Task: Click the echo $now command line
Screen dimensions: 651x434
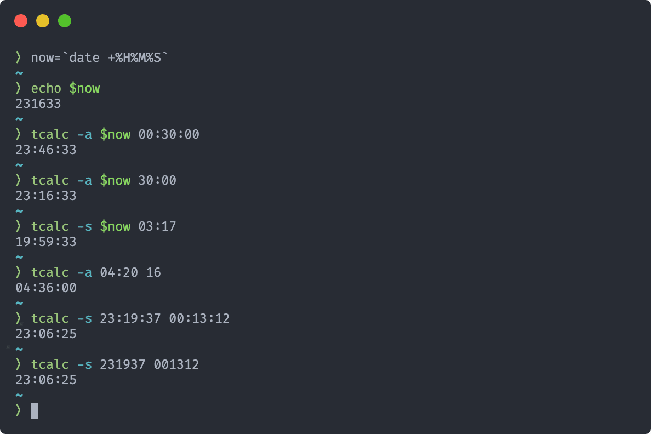Action: [x=65, y=88]
